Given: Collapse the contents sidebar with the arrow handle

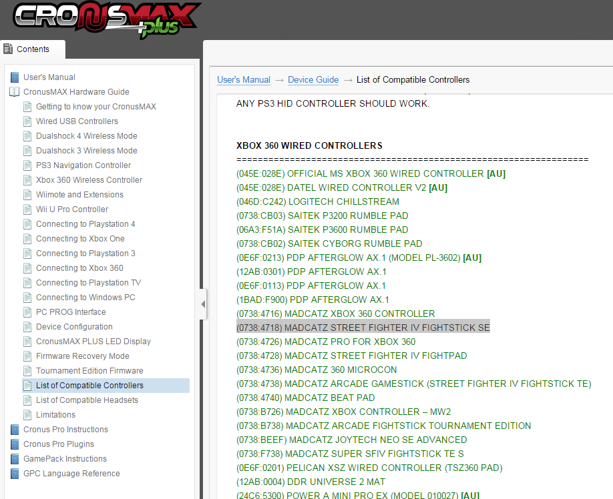Looking at the screenshot, I should (203, 304).
